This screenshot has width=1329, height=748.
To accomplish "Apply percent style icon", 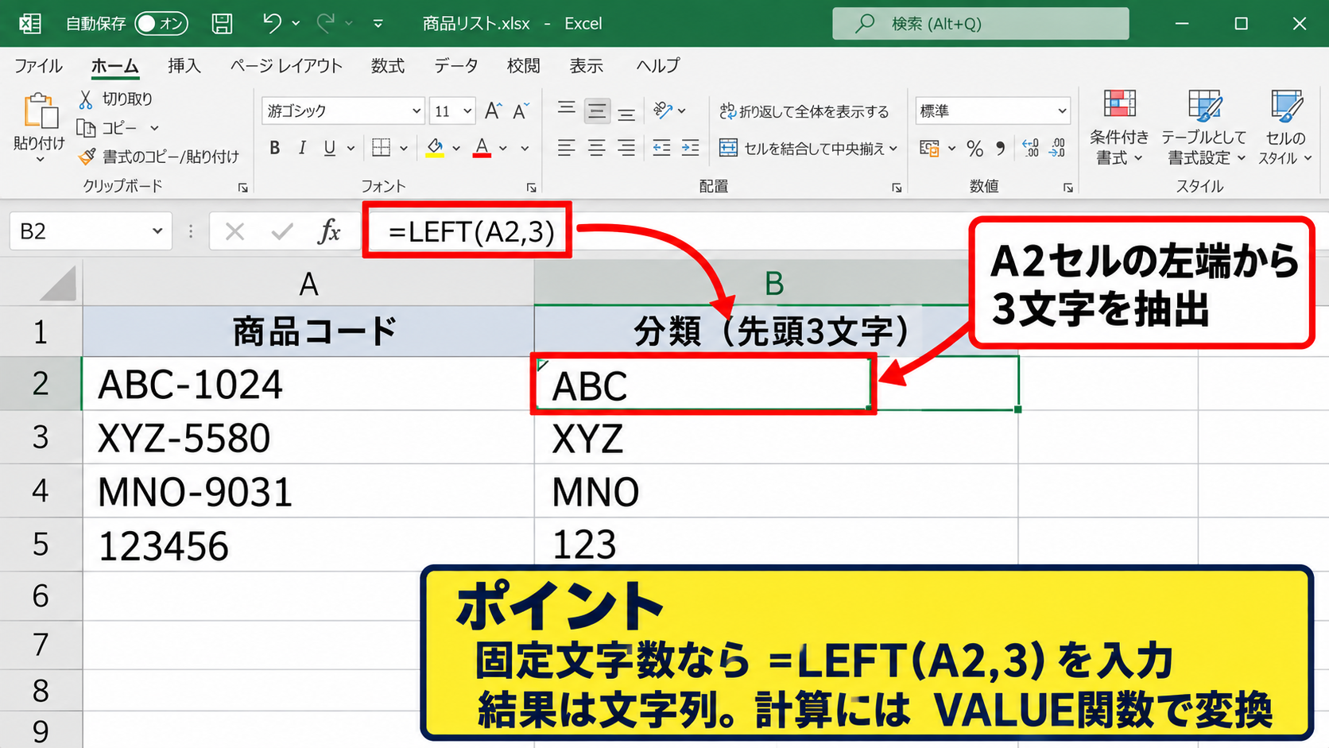I will (x=975, y=149).
